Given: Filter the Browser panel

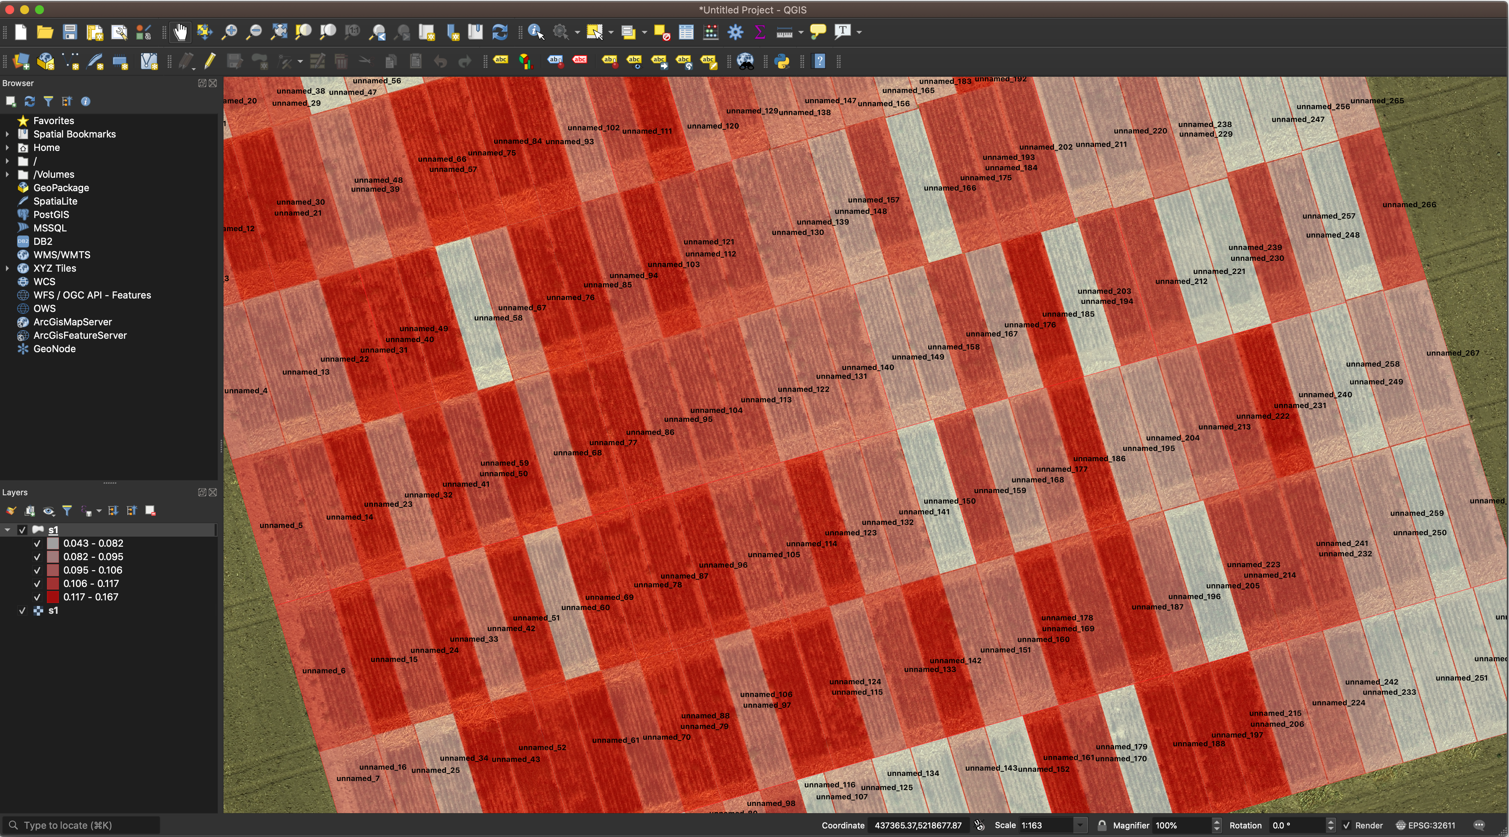Looking at the screenshot, I should [48, 101].
